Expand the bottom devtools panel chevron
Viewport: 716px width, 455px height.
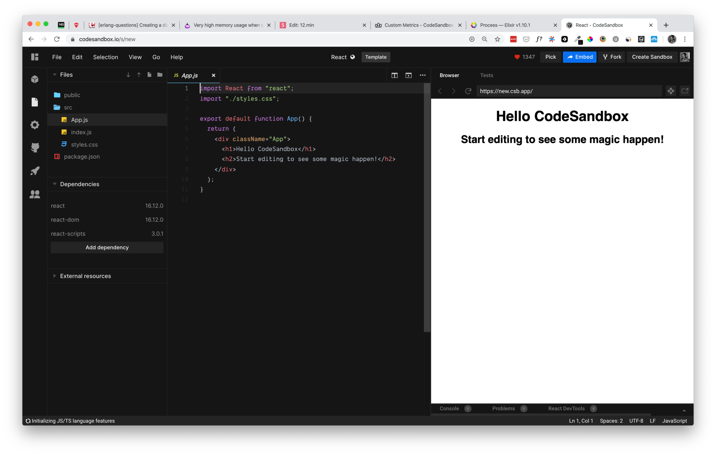tap(684, 410)
